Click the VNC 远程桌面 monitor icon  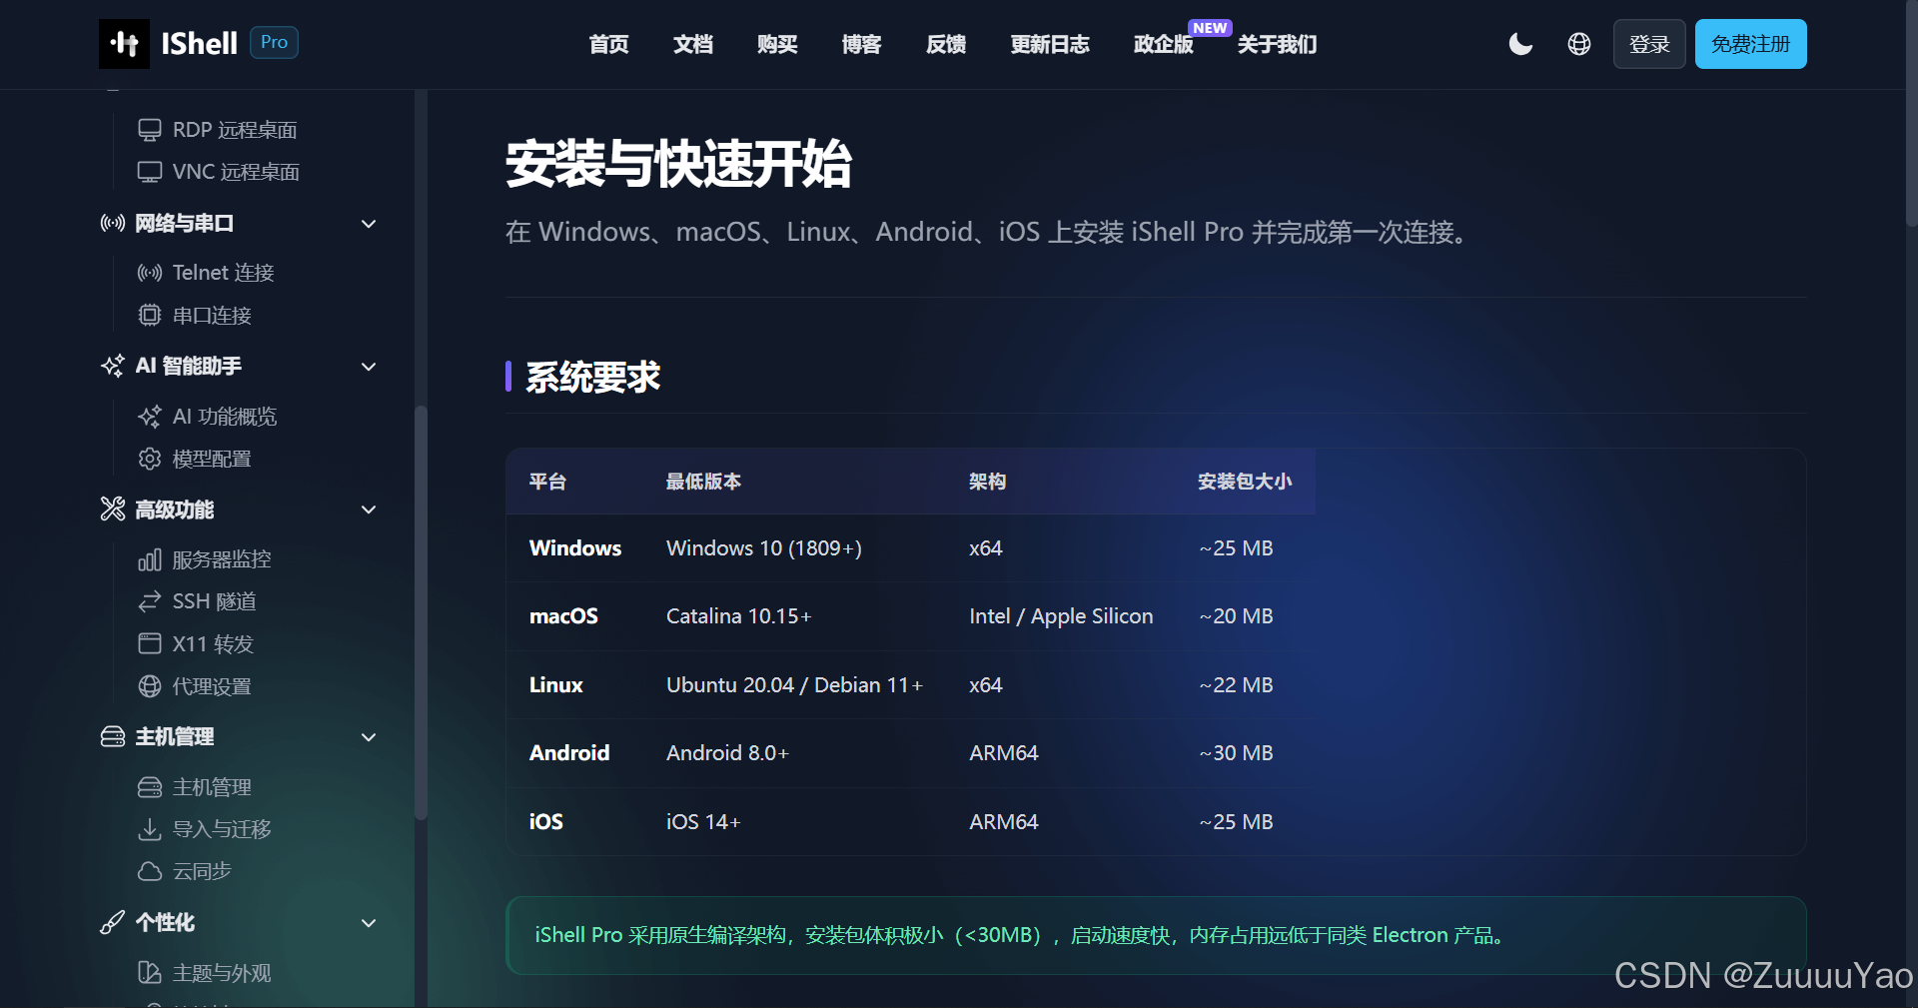pos(150,172)
